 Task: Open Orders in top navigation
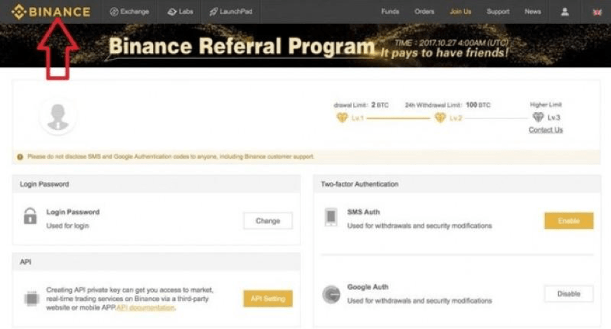[x=424, y=12]
